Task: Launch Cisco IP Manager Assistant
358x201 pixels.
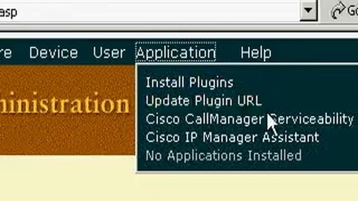Action: point(232,137)
